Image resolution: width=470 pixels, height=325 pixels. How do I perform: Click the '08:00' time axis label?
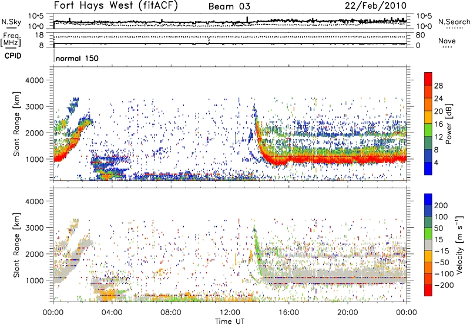click(171, 313)
